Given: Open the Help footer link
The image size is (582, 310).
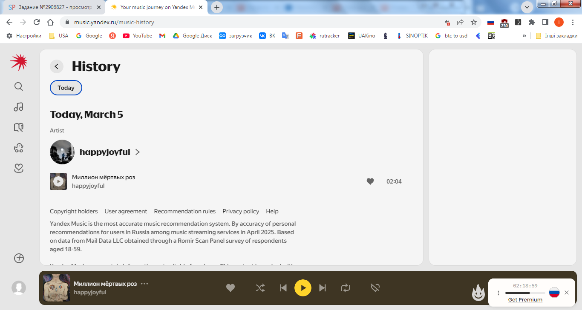Looking at the screenshot, I should 272,211.
